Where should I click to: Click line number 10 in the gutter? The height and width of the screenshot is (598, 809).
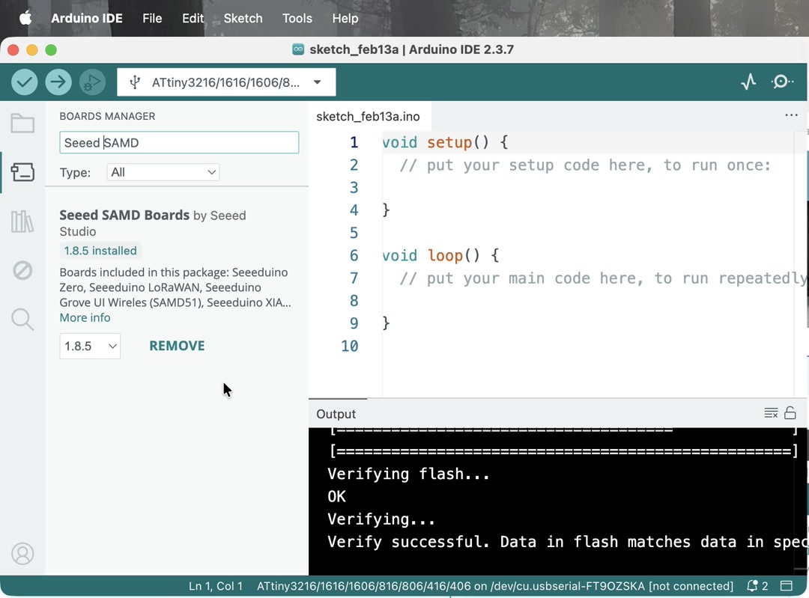coord(349,346)
